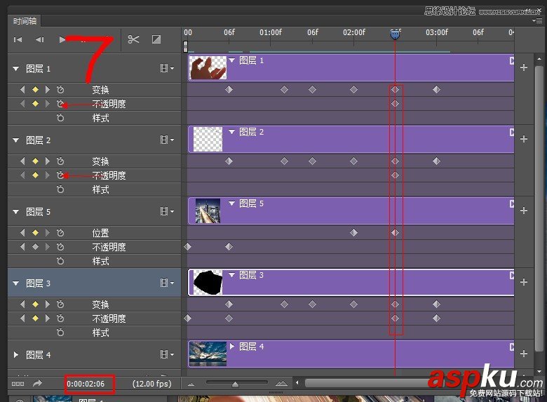Toggle the stopwatch for 图层 3 变换
Screen dimensions: 547x402
[60, 304]
